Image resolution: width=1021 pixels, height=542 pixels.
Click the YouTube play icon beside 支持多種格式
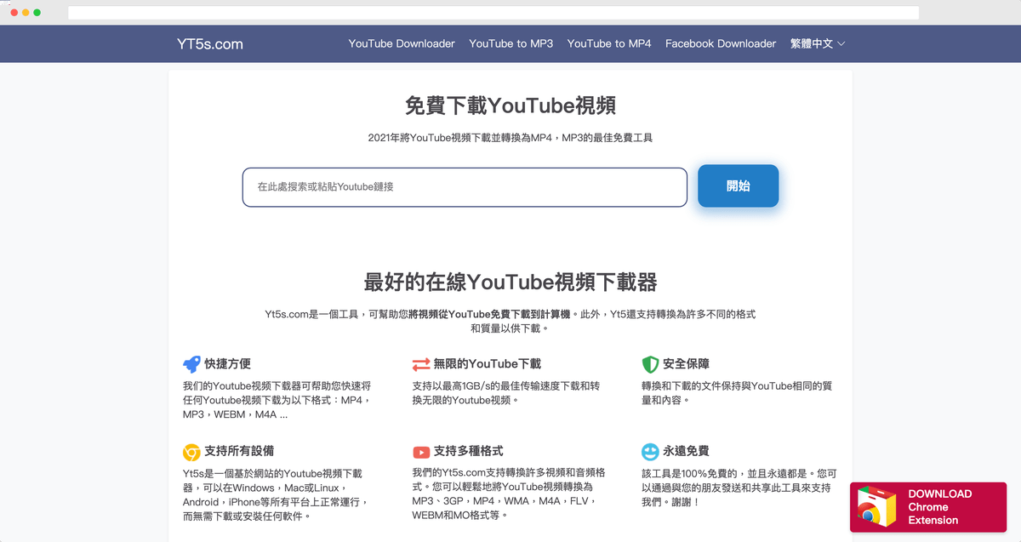pyautogui.click(x=421, y=451)
